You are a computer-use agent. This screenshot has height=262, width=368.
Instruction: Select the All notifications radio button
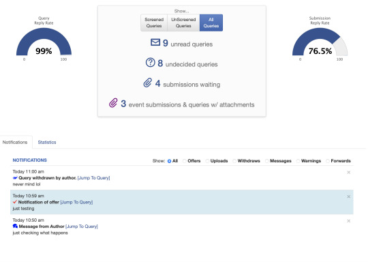click(169, 161)
